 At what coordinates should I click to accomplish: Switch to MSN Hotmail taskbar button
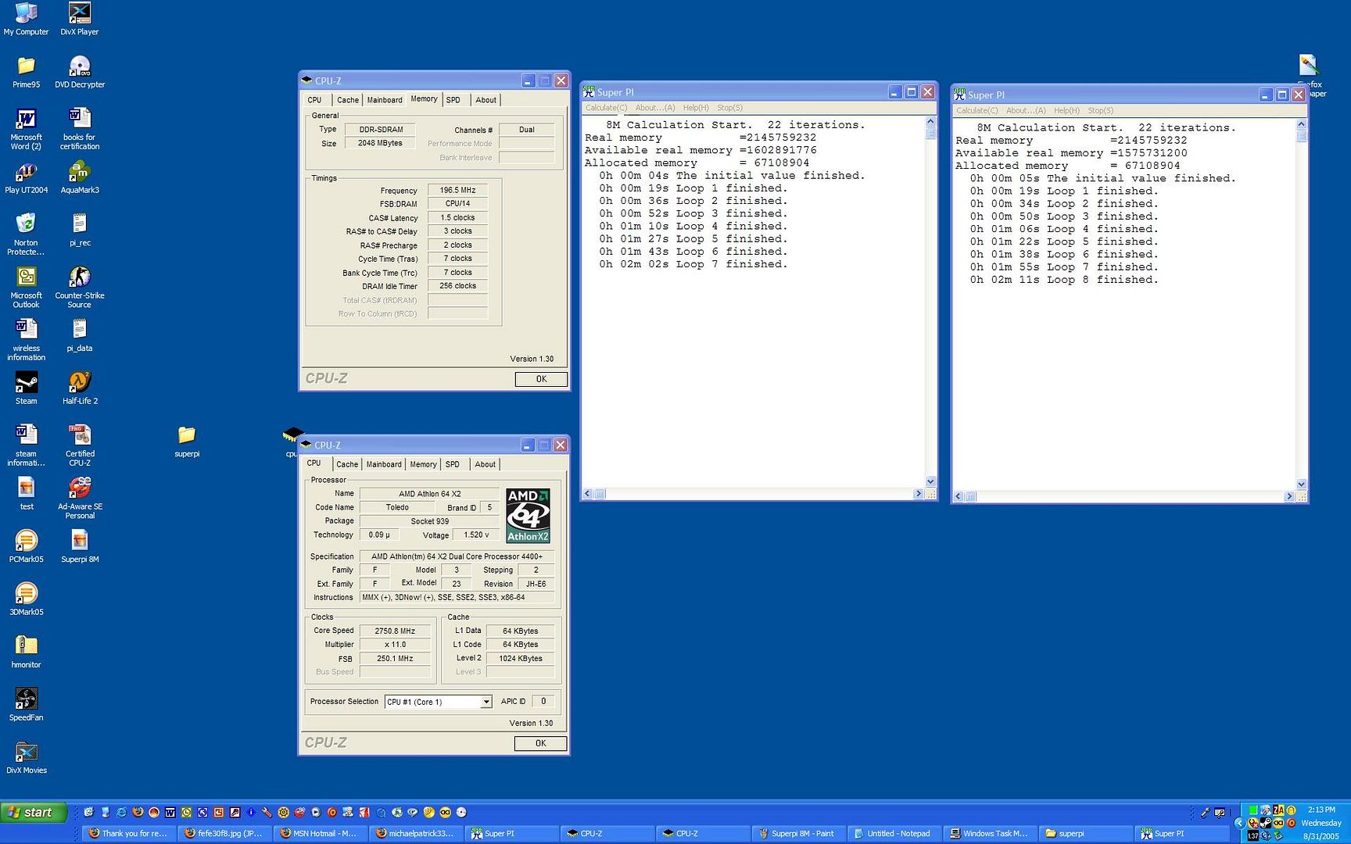coord(321,834)
